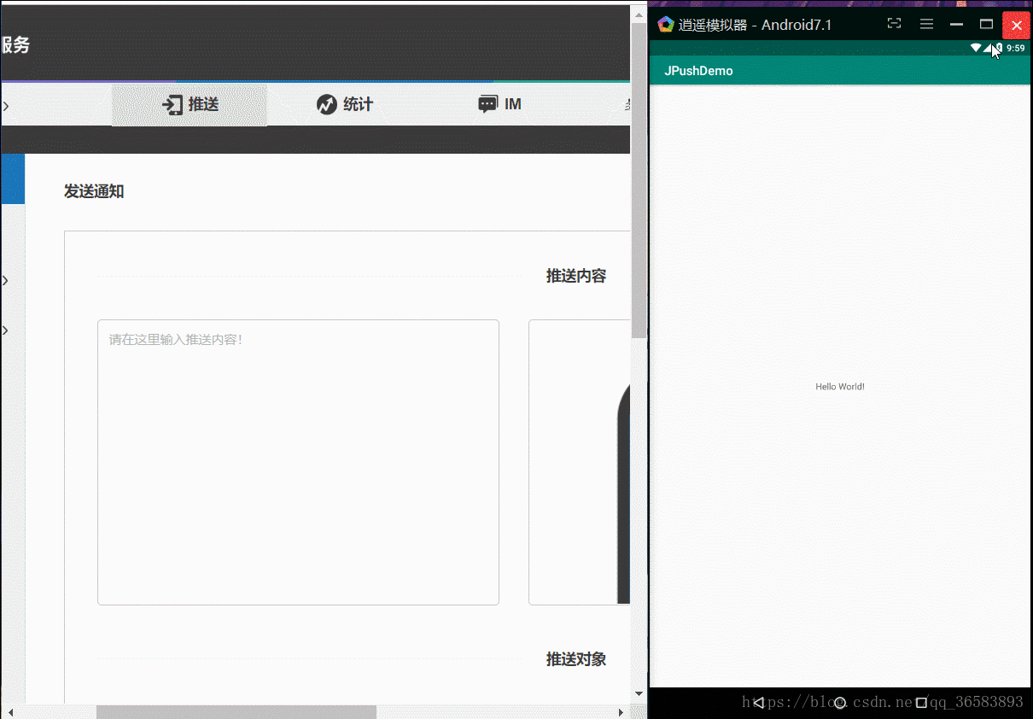Image resolution: width=1033 pixels, height=719 pixels.
Task: Toggle emulator fullscreen icon
Action: (894, 24)
